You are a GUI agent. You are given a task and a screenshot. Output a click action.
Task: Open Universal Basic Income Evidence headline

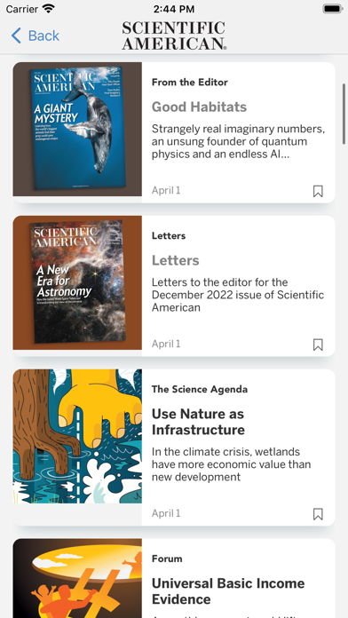point(228,591)
